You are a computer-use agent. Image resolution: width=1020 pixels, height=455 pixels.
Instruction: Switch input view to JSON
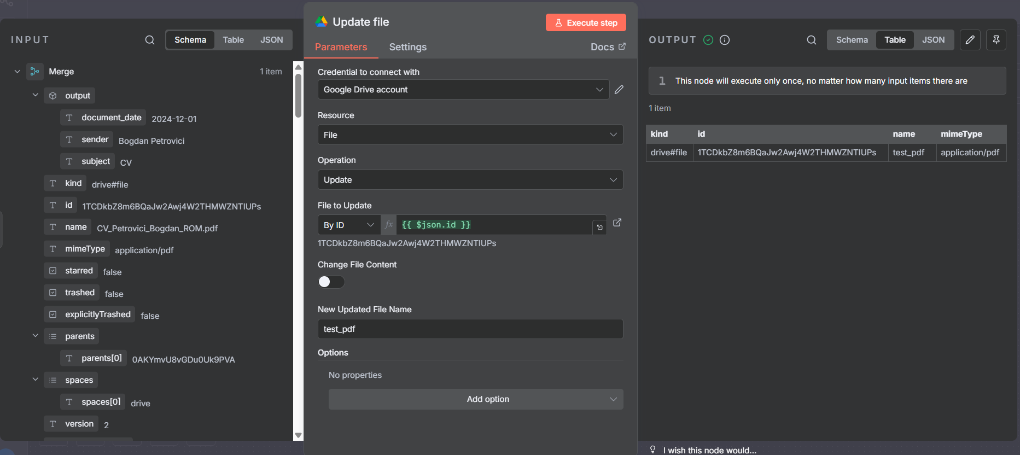point(271,40)
